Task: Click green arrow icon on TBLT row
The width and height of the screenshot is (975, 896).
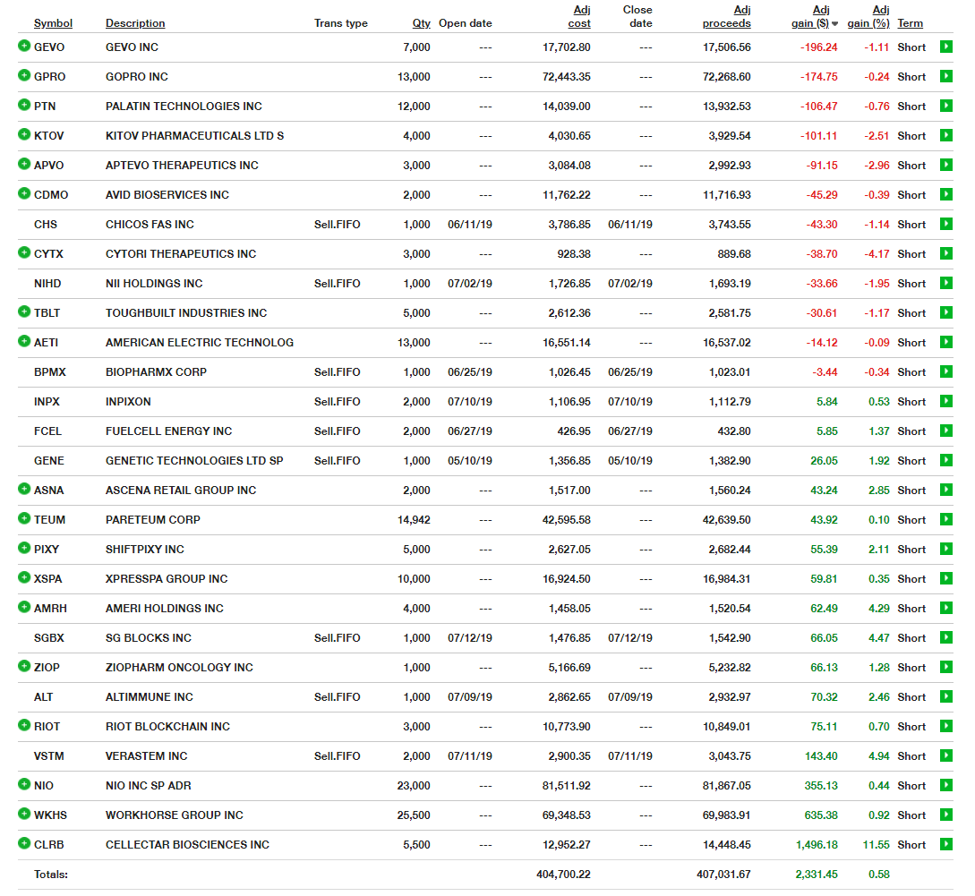Action: 946,312
